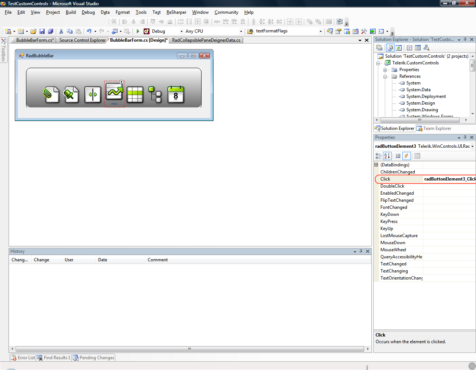This screenshot has width=476, height=370.
Task: Open the Pending Changes tab
Action: (x=93, y=358)
